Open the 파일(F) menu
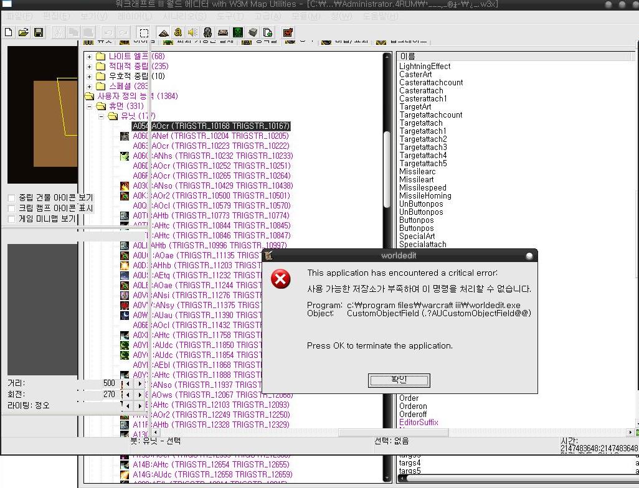Viewport: 639px width, 488px height. tap(19, 16)
